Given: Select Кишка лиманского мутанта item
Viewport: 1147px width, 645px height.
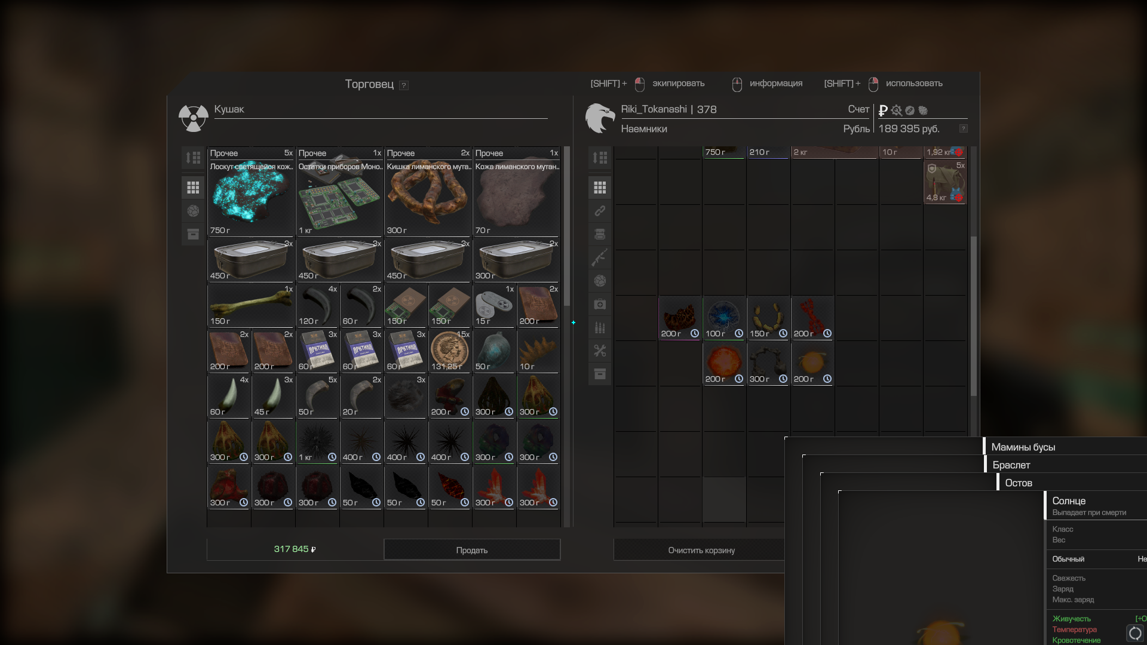Looking at the screenshot, I should tap(428, 192).
